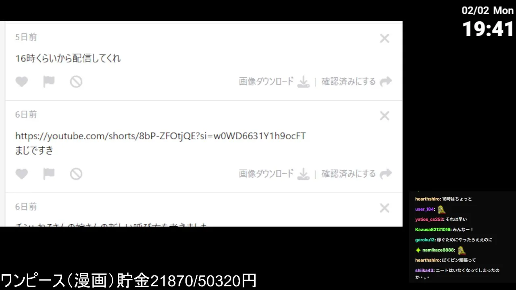Open the youtube.com/shorts link in message

pos(160,136)
